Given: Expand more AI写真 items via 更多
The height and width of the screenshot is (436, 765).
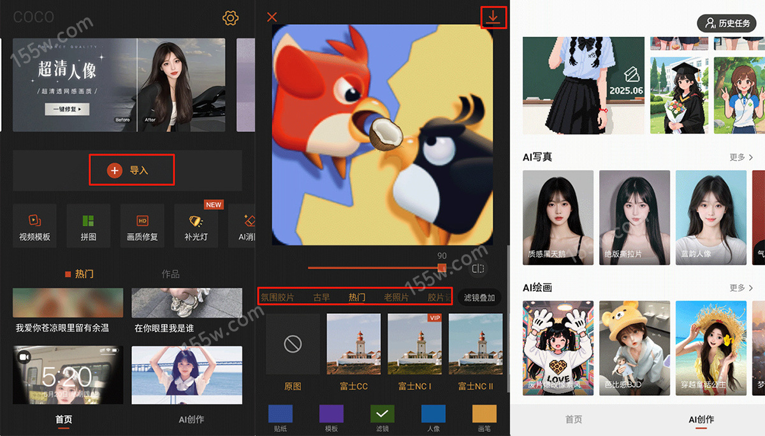Looking at the screenshot, I should pyautogui.click(x=741, y=157).
